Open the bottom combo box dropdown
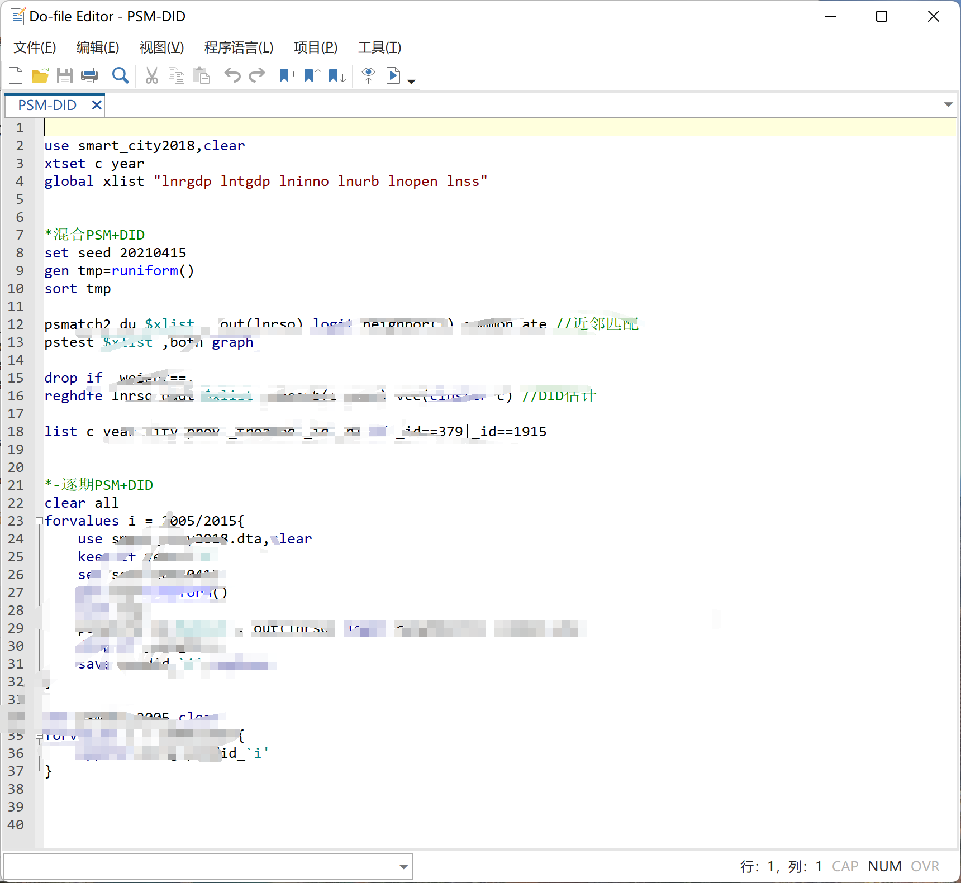 coord(403,867)
